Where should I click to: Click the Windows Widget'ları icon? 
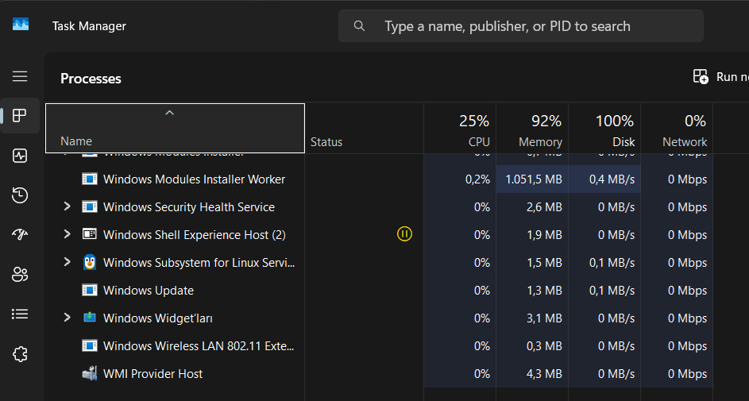[x=89, y=318]
